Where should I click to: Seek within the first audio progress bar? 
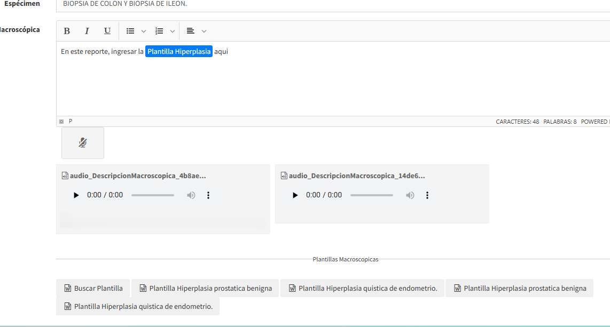153,195
